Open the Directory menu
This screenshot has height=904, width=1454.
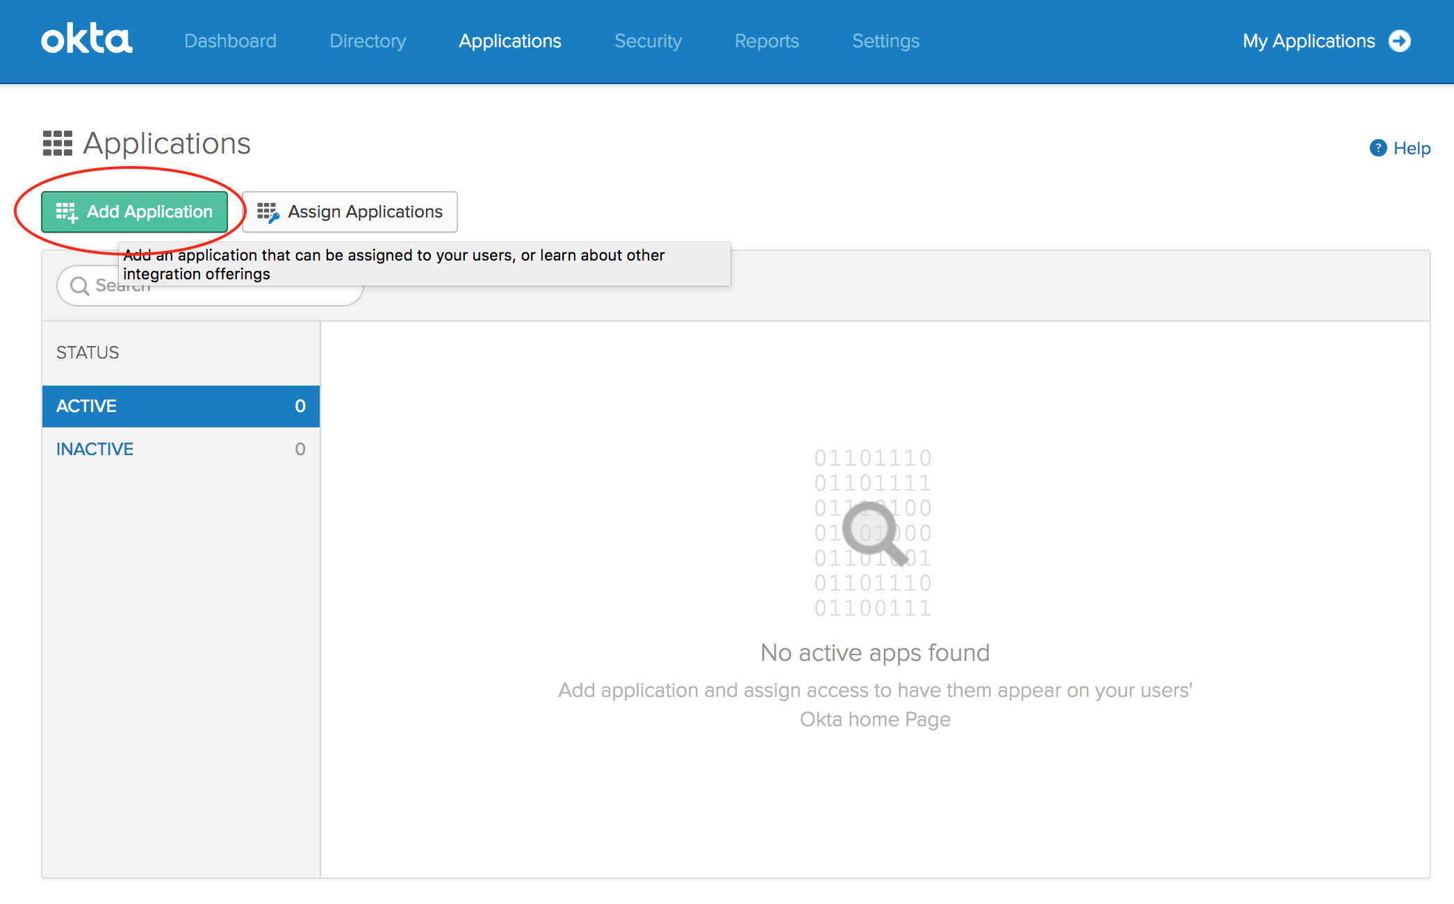pyautogui.click(x=368, y=41)
